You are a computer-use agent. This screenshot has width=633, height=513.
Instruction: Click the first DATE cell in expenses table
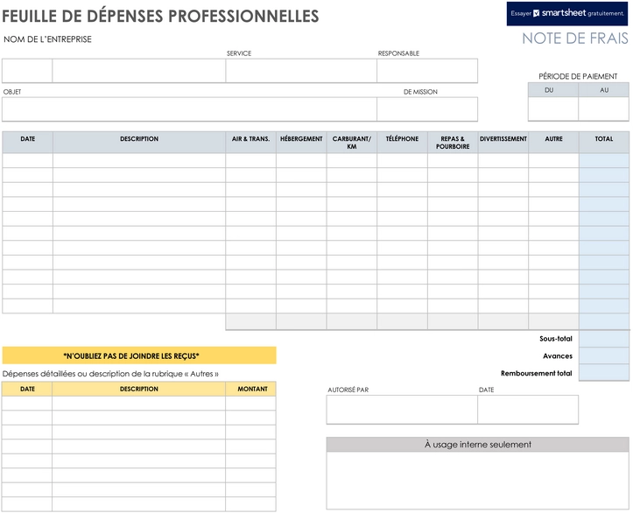(x=27, y=160)
